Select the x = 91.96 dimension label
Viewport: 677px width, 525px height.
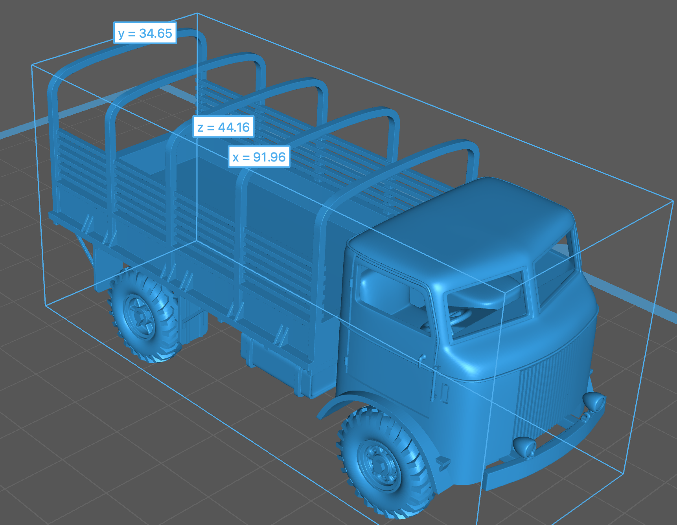[259, 157]
